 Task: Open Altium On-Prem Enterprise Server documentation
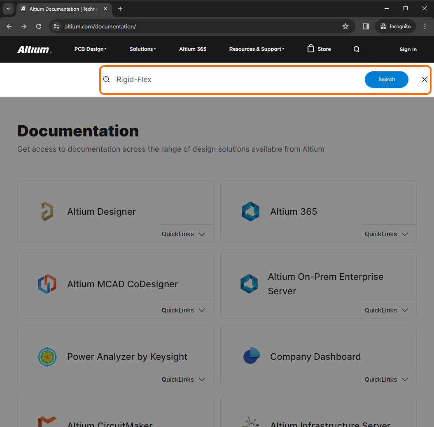pyautogui.click(x=325, y=284)
